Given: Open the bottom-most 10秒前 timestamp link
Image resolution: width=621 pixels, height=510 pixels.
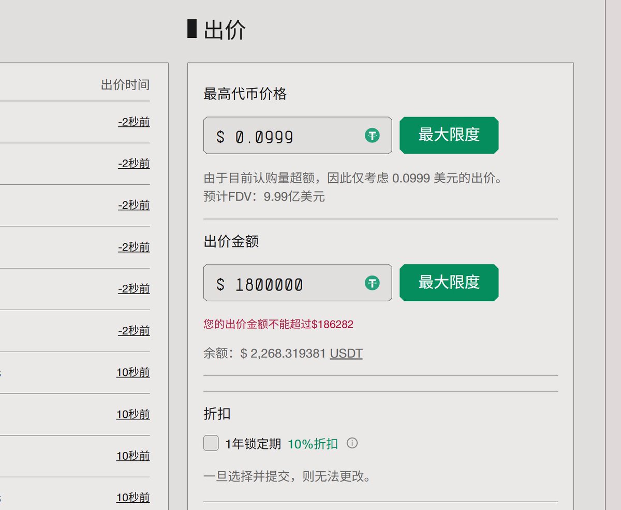Looking at the screenshot, I should tap(133, 498).
